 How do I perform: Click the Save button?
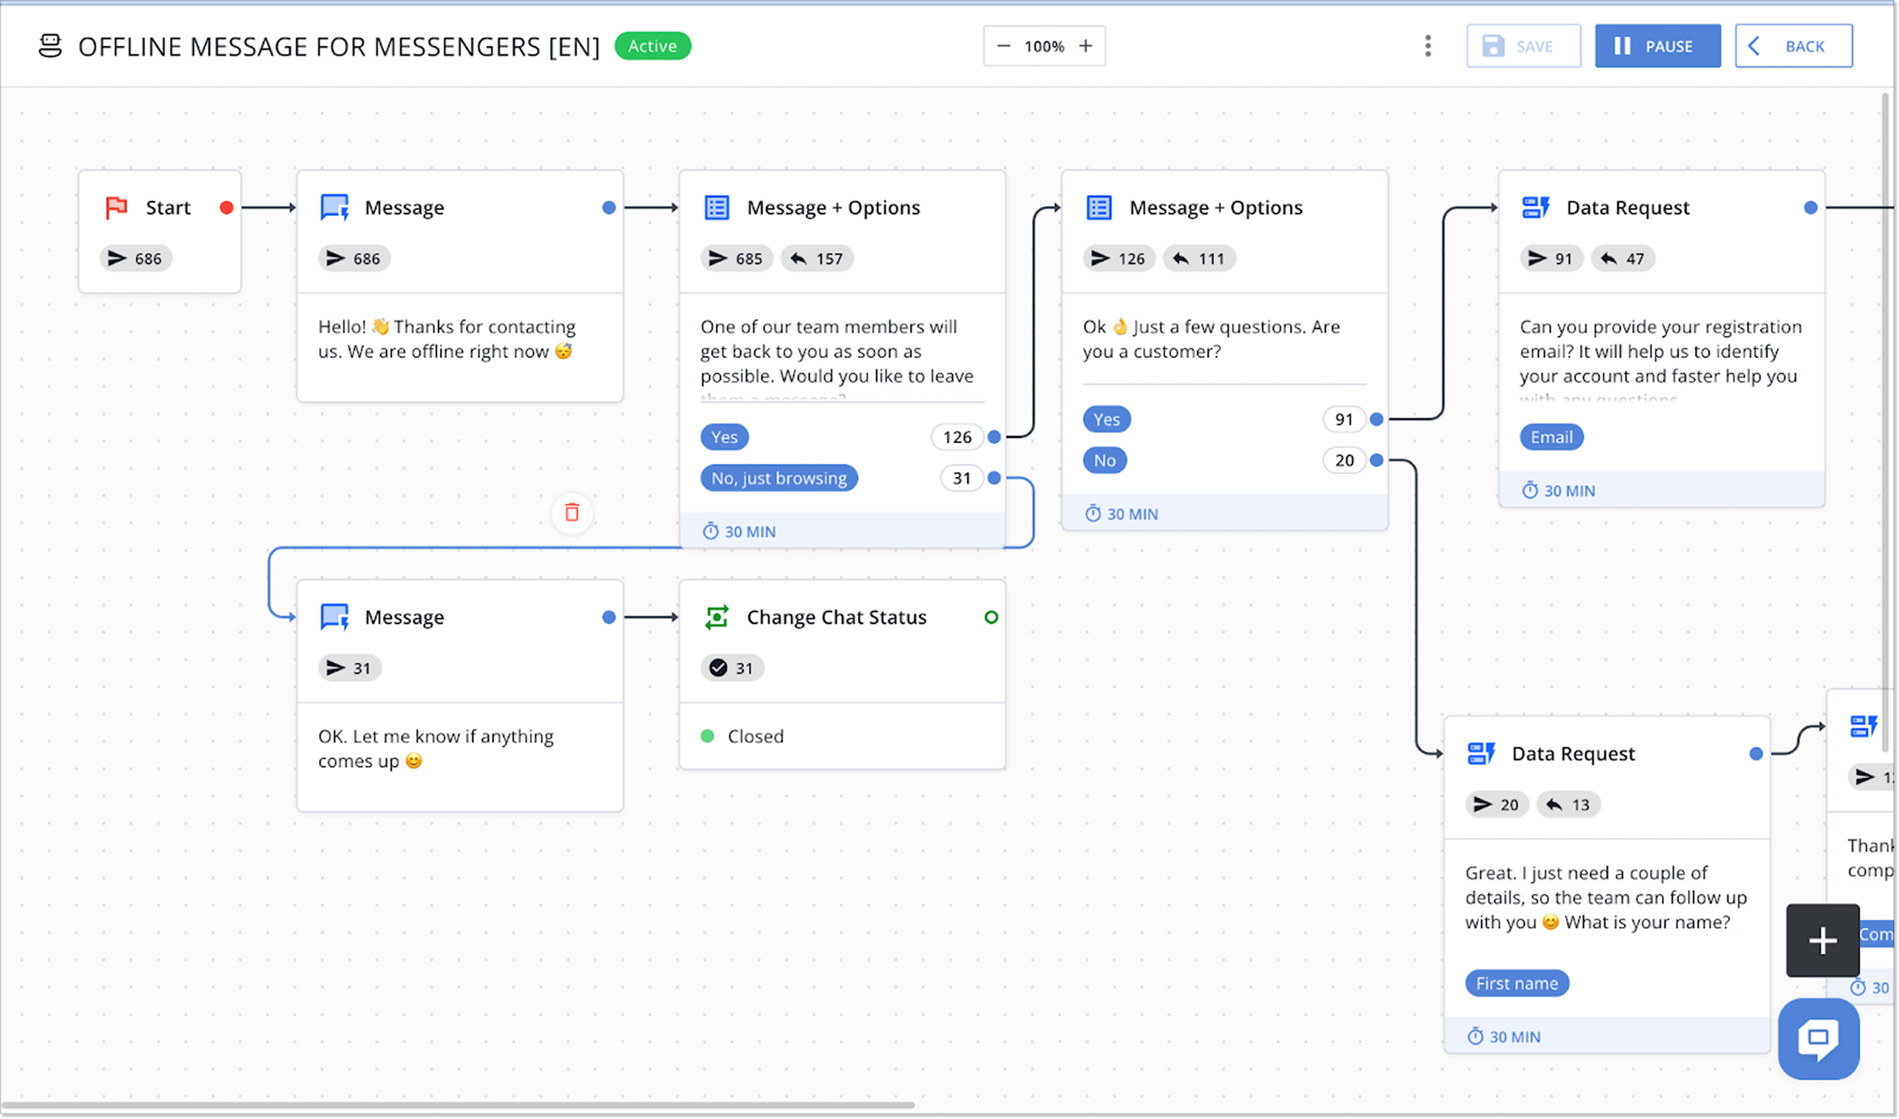[1524, 46]
